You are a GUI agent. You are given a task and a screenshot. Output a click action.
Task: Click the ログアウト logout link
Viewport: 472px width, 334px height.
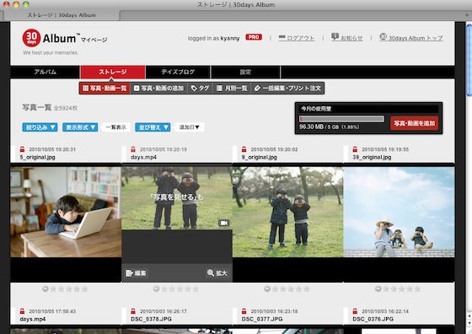tap(297, 38)
